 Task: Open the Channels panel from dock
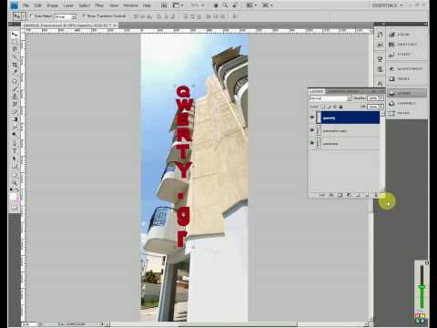click(407, 103)
